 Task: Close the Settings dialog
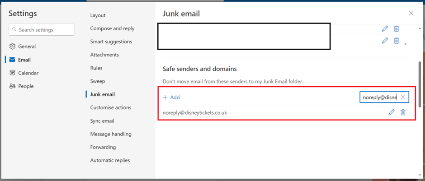(411, 13)
